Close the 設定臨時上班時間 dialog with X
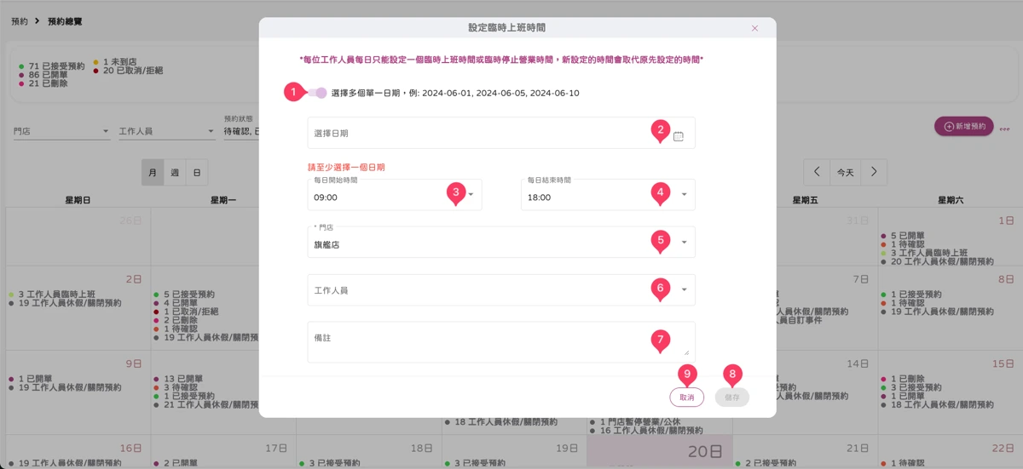Screen dimensions: 1023x469 click(x=754, y=28)
